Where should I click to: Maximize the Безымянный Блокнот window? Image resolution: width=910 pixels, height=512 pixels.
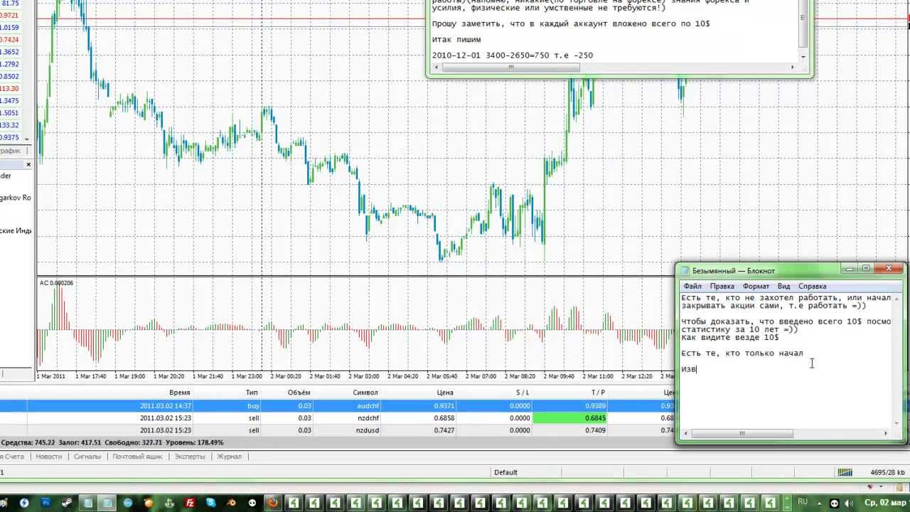pos(866,269)
